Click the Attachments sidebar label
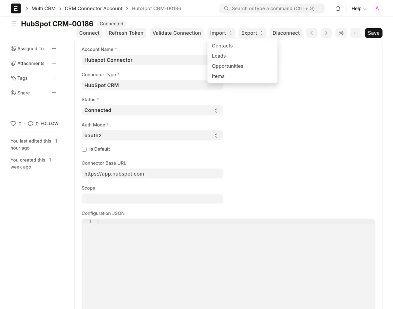 click(x=31, y=63)
